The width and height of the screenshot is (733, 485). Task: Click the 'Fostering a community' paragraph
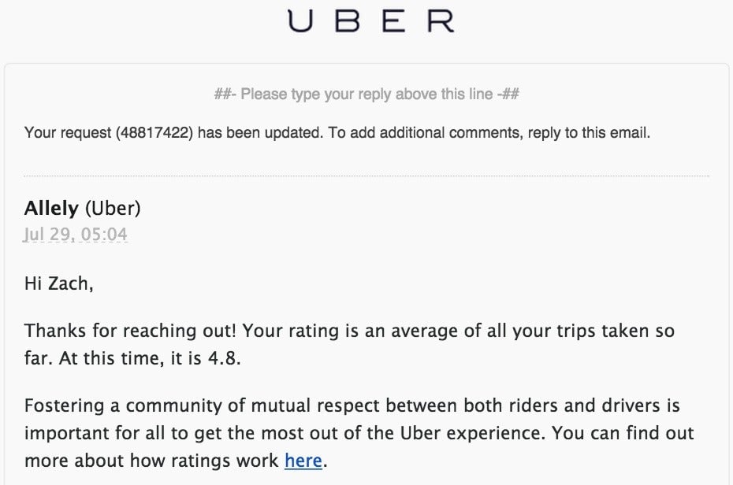coord(359,433)
